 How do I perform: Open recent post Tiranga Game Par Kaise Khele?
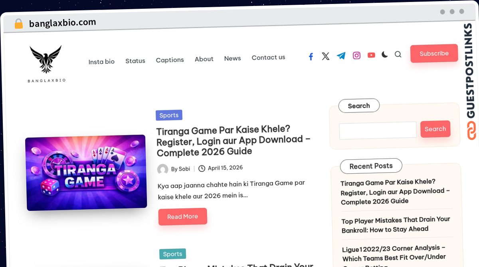395,192
